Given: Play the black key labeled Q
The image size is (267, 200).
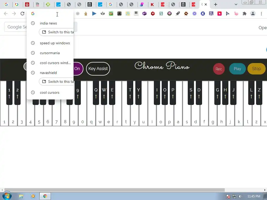Looking at the screenshot, I should coord(96,93).
